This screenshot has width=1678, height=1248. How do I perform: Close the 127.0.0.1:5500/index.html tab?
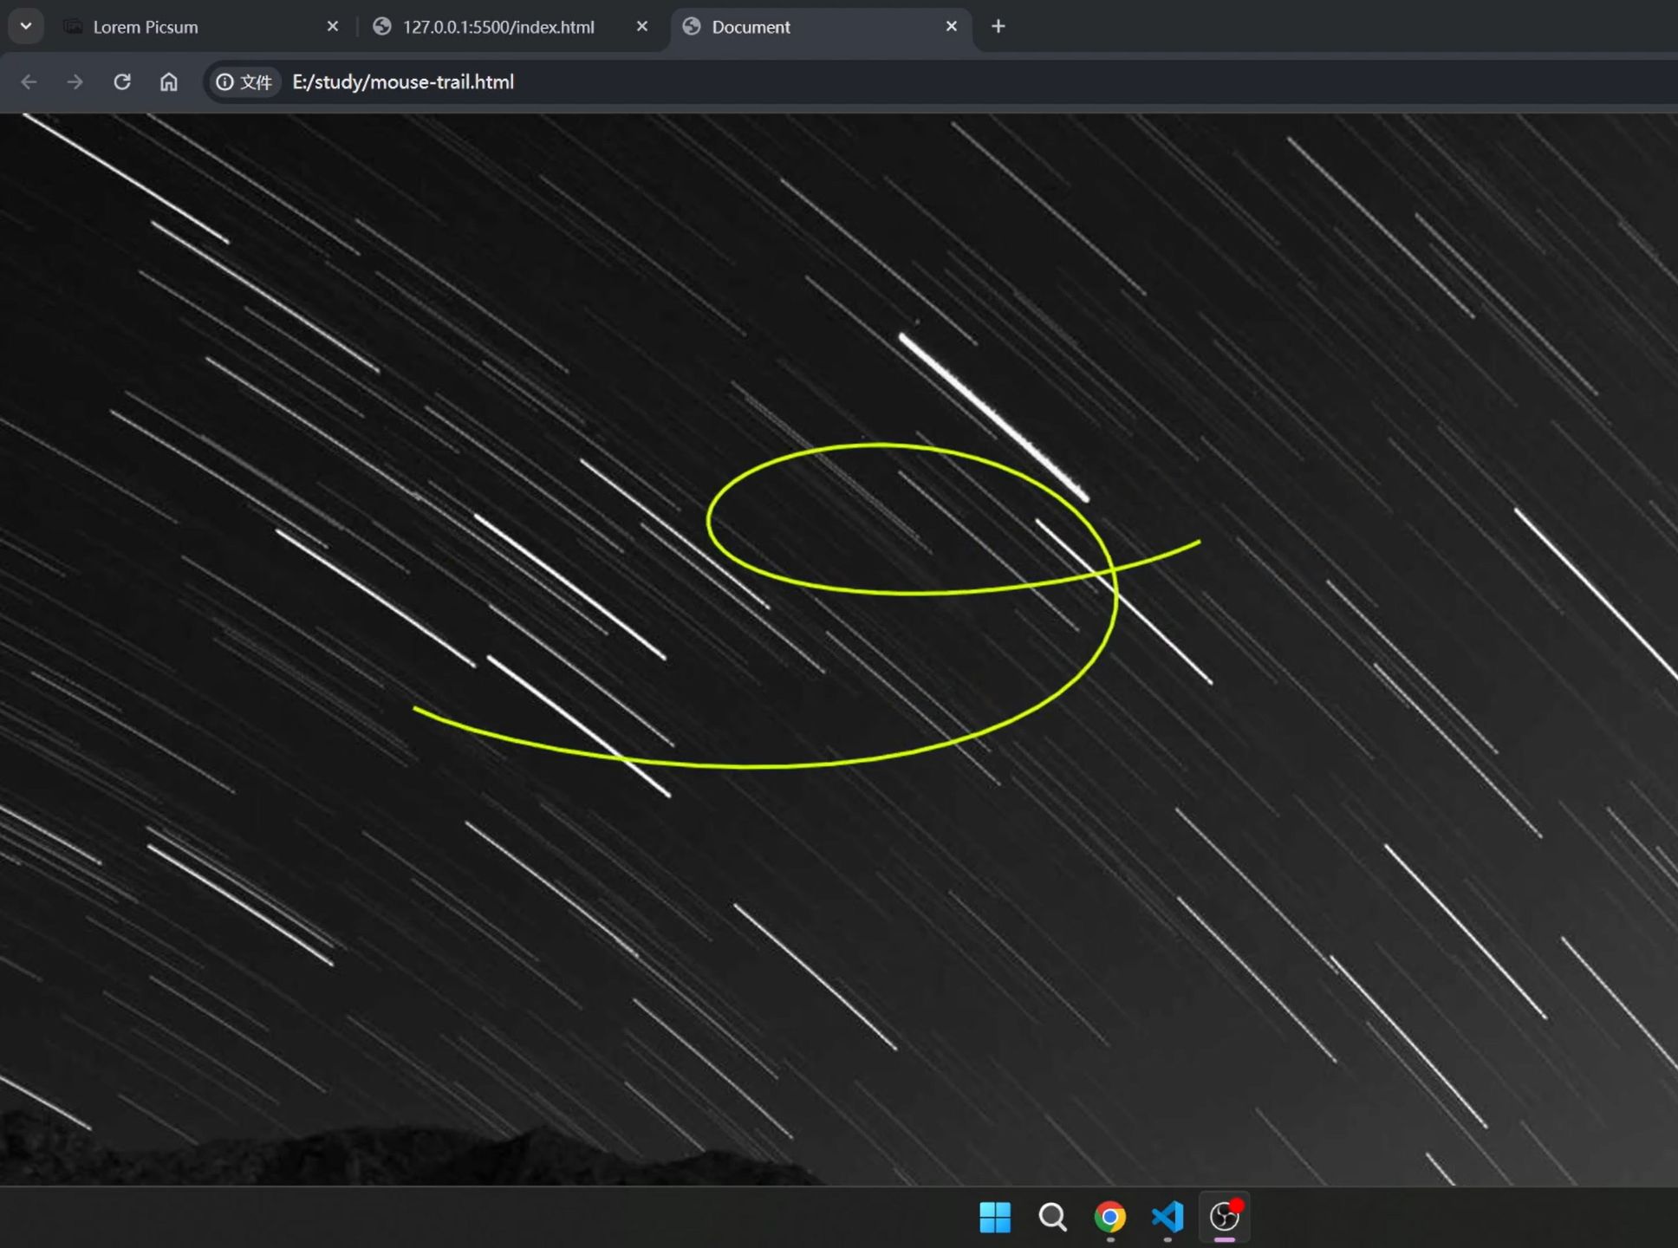pyautogui.click(x=642, y=27)
